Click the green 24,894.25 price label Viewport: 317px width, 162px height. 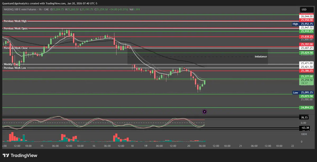[x=306, y=108]
